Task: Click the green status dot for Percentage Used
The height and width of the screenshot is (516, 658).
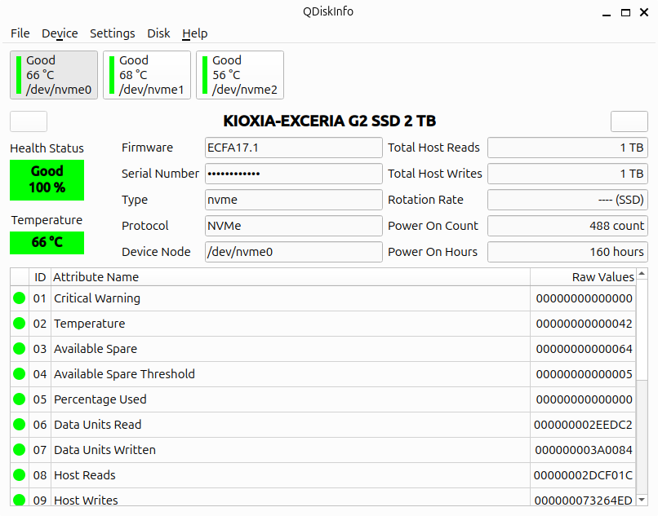Action: pos(20,399)
